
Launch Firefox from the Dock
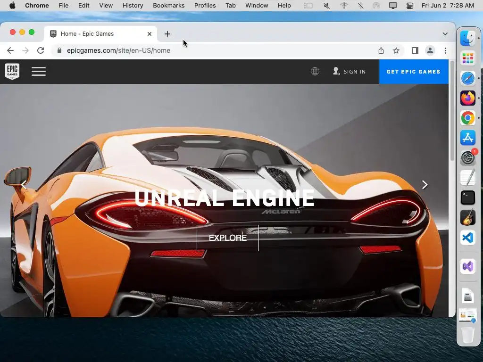[467, 98]
